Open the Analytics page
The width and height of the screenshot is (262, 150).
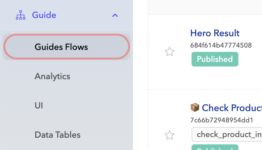pos(52,76)
